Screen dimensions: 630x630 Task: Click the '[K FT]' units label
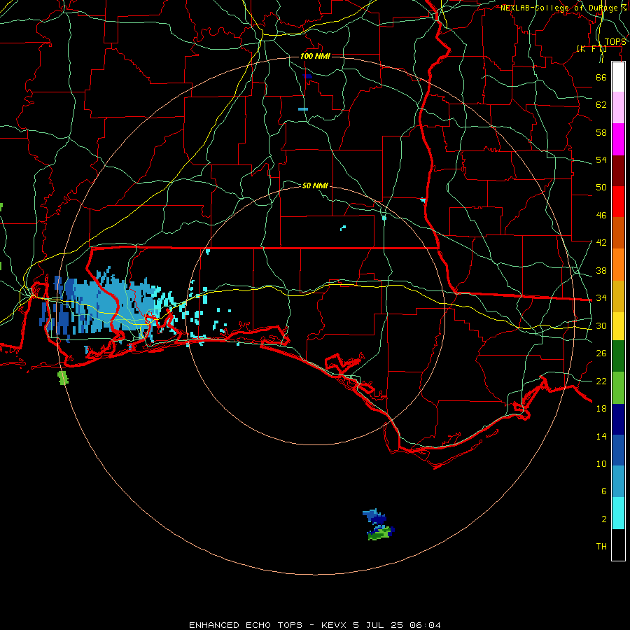point(591,48)
